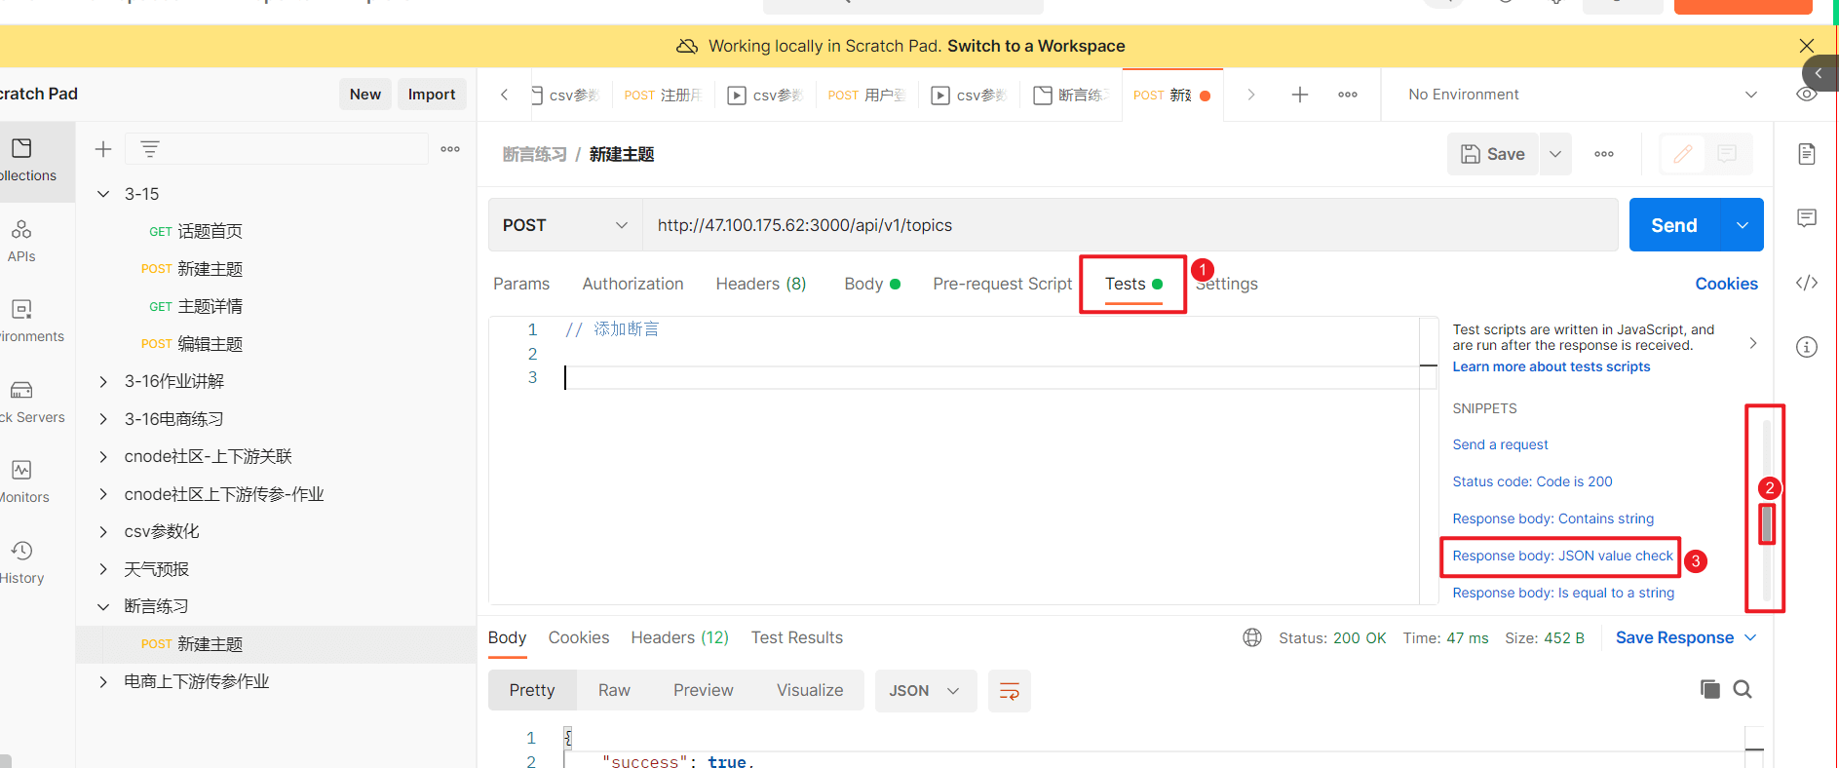Collapse the 断言练习 collection
Screen dimensions: 1839x768
(x=103, y=606)
